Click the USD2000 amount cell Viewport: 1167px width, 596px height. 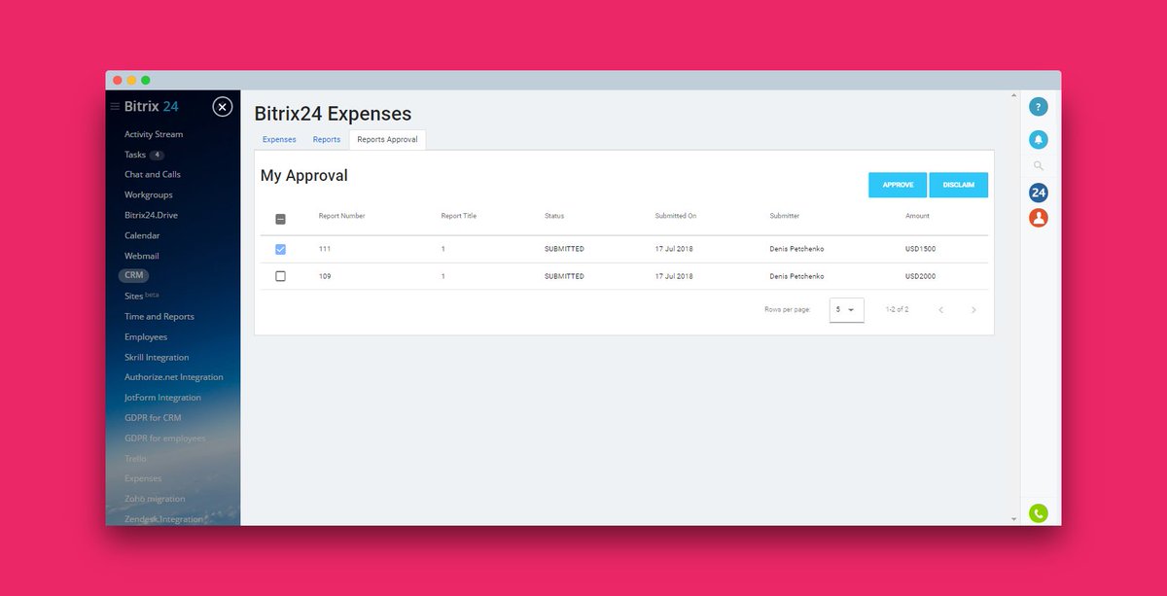(921, 276)
